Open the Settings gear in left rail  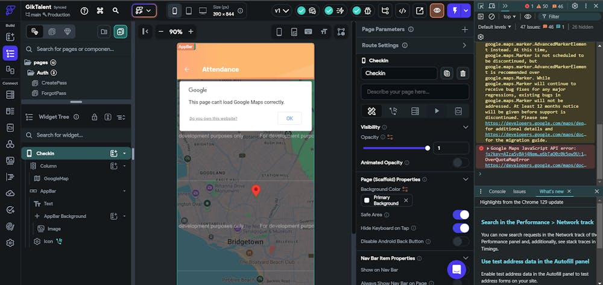tap(10, 243)
